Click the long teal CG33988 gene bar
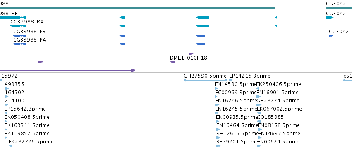 point(138,8)
